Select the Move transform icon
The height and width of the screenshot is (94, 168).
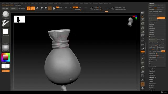pos(37,8)
